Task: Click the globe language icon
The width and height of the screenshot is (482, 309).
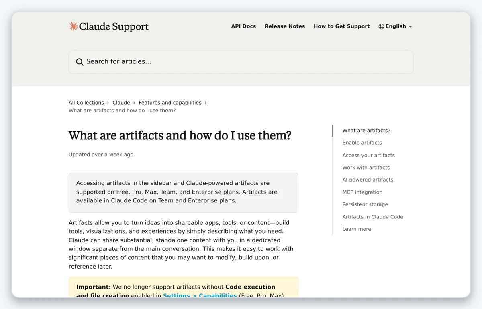Action: 381,26
